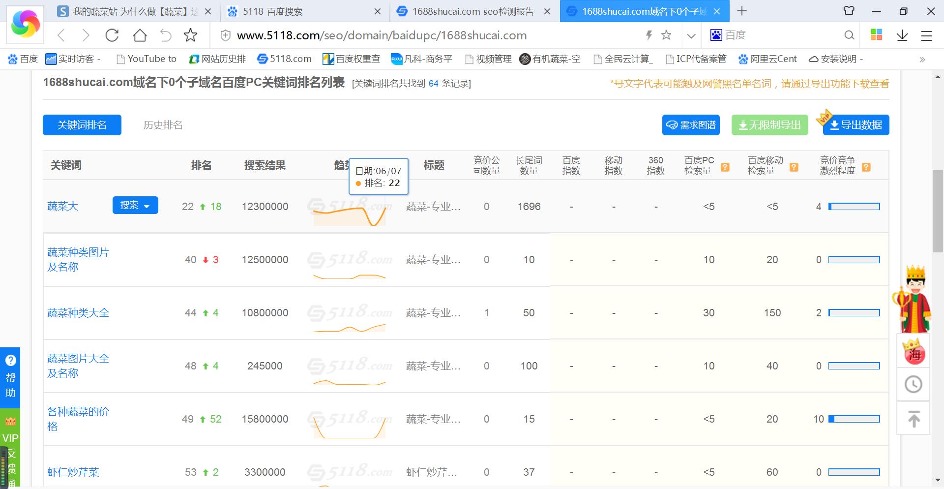
Task: Open the browser hamburger menu
Action: (927, 35)
